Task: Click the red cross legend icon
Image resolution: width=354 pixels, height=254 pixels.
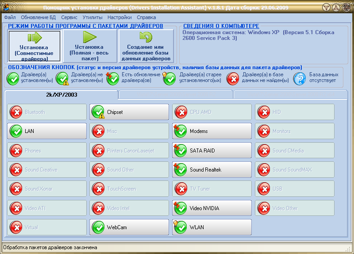Action: pyautogui.click(x=233, y=79)
